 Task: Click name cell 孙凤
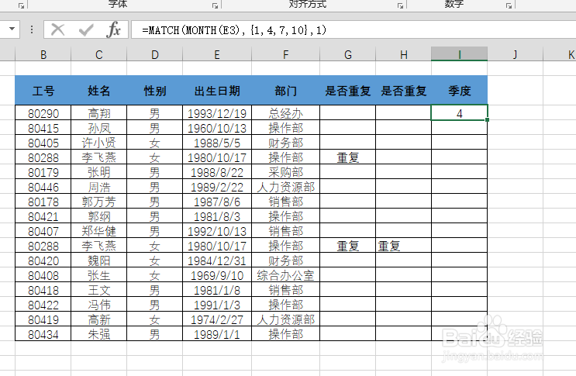(98, 128)
